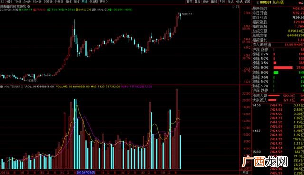The width and height of the screenshot is (304, 175).
Task: Open the list icon beside code 880001
Action: click(x=258, y=2)
